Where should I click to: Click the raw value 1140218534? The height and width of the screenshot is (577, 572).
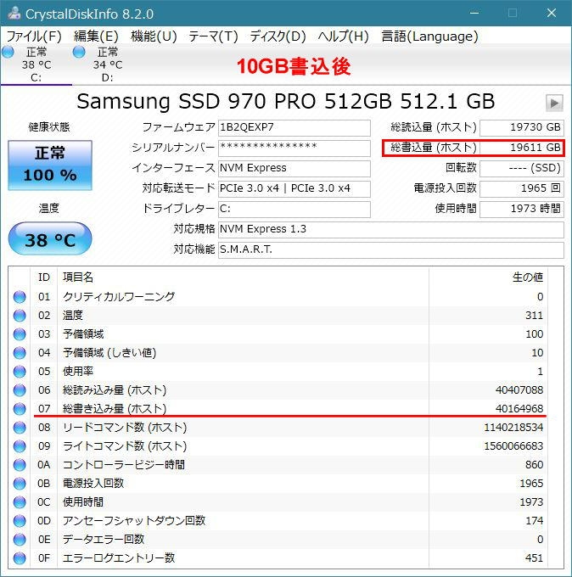point(513,428)
